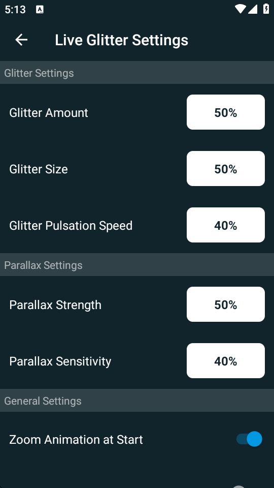
Task: Disable Zoom Animation at Start switch
Action: tap(249, 439)
